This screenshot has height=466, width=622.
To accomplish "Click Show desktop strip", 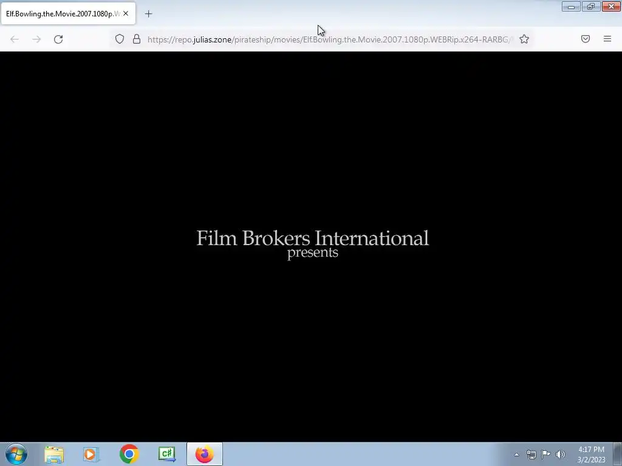I will pos(618,454).
